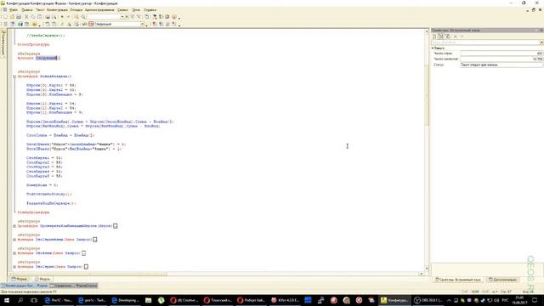Click the Статус value field
The height and width of the screenshot is (306, 544).
pos(501,65)
